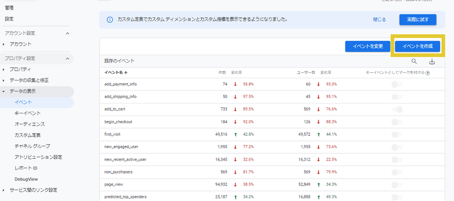The width and height of the screenshot is (454, 201).
Task: Toggle key event for add_payment_info
Action: coord(396,84)
